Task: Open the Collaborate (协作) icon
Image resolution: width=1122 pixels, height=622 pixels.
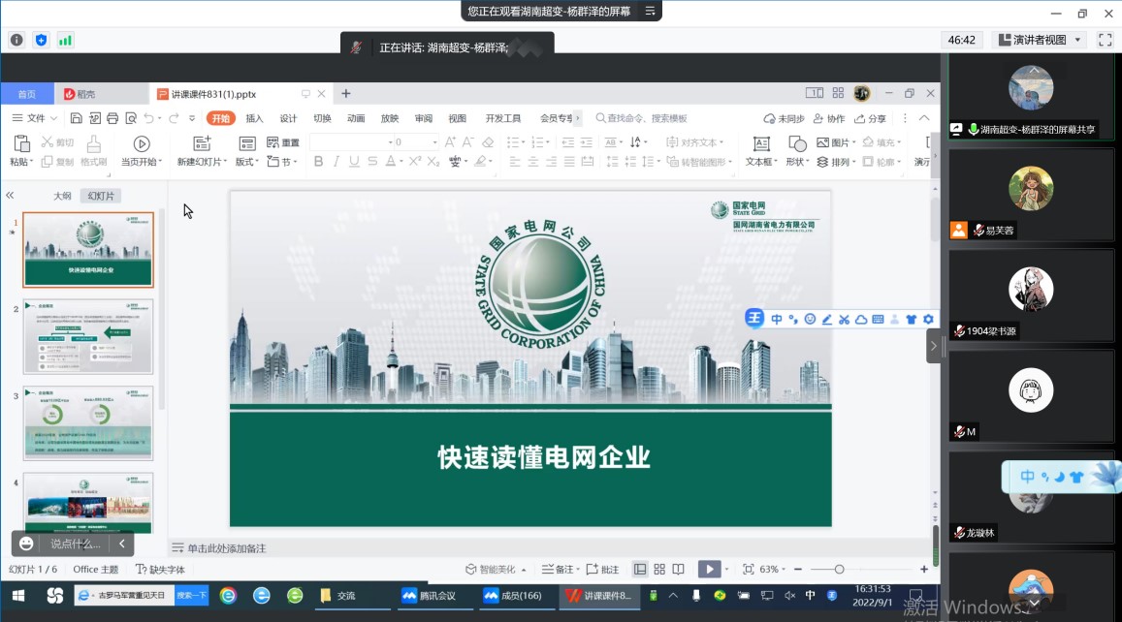Action: coord(830,118)
